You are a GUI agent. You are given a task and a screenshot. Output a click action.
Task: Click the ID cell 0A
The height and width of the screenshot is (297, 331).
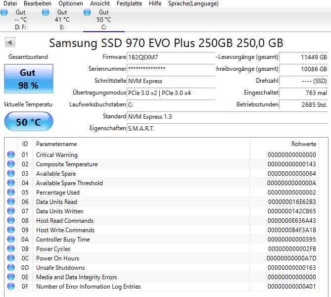25,239
